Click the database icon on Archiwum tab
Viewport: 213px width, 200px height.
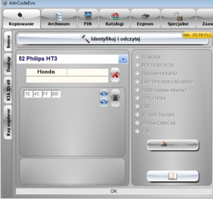click(59, 16)
